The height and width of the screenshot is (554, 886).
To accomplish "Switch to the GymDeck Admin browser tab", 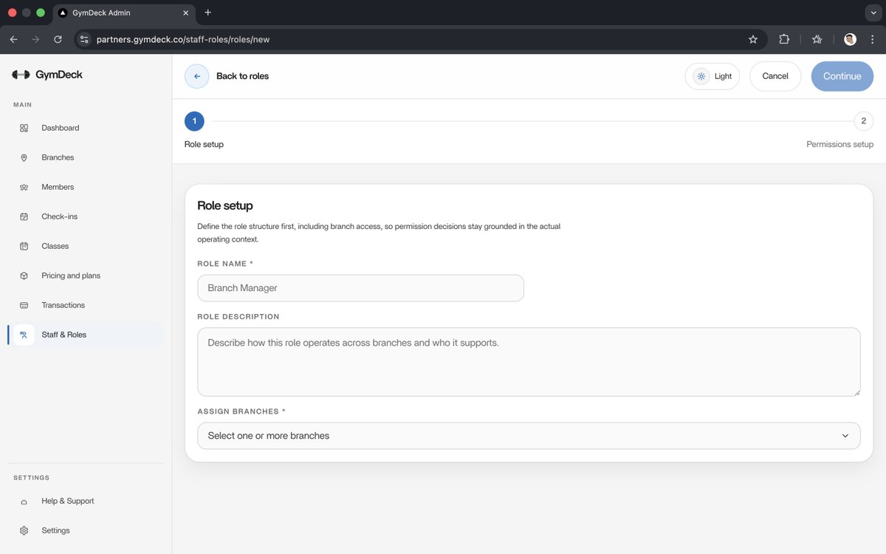I will tap(123, 13).
